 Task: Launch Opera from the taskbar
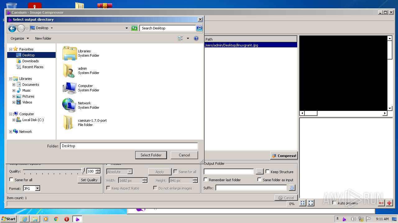[67, 219]
